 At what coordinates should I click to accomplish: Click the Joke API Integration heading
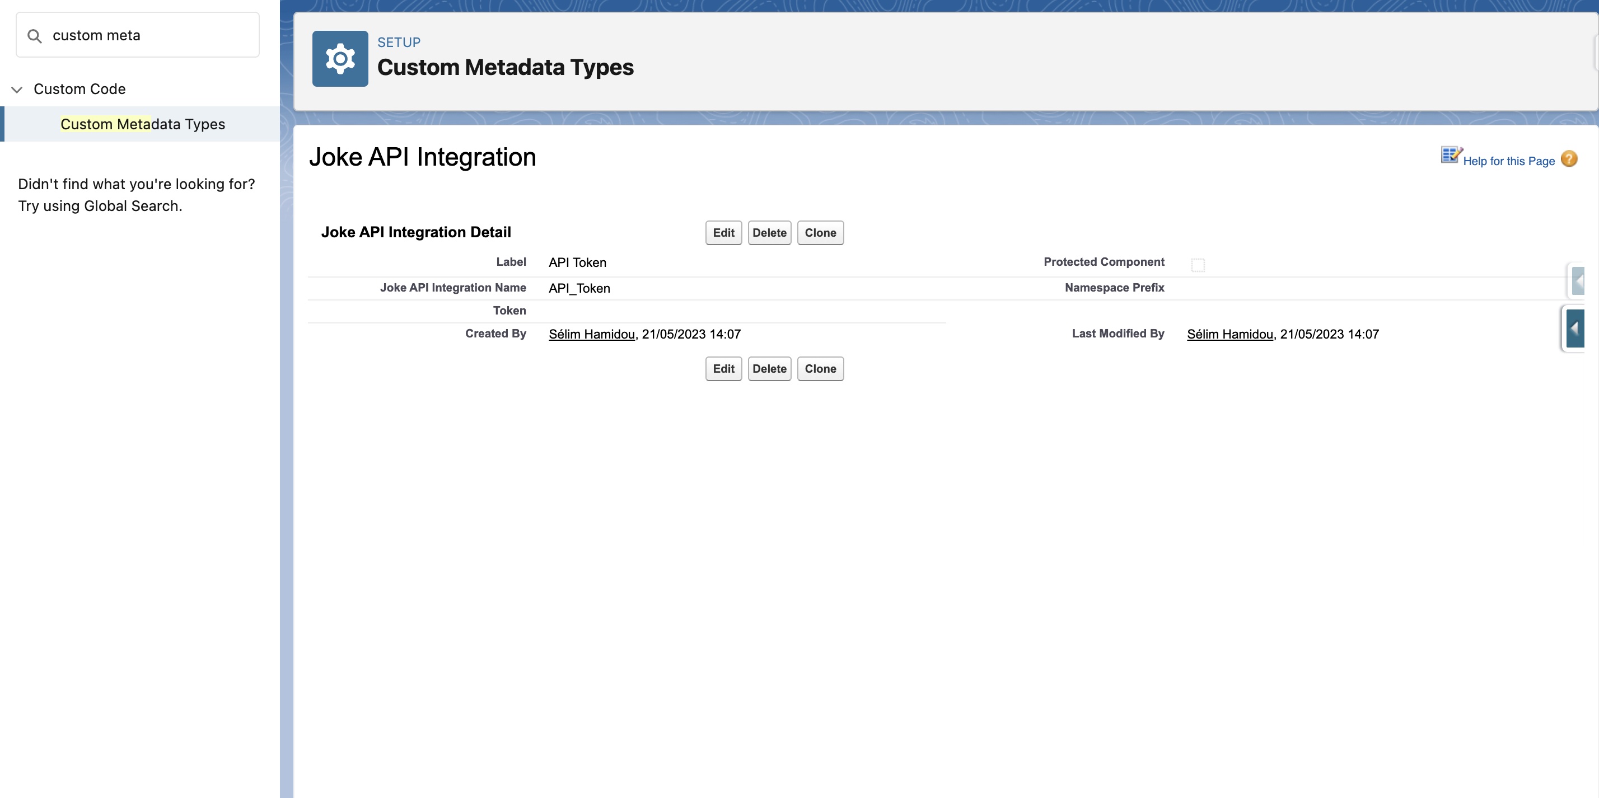click(x=422, y=157)
